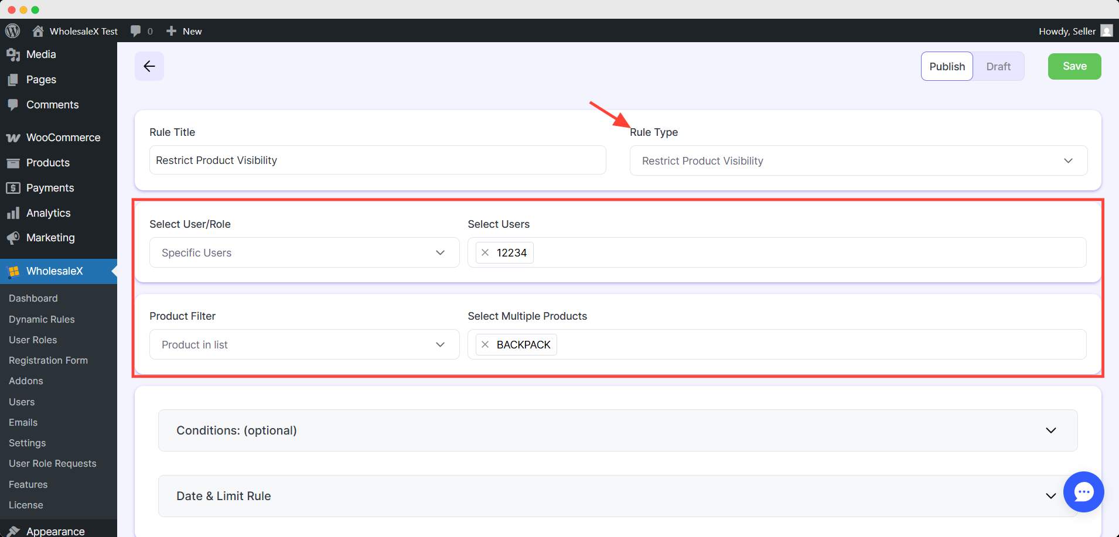Viewport: 1119px width, 537px height.
Task: Click the Appearance brush icon
Action: (x=13, y=531)
